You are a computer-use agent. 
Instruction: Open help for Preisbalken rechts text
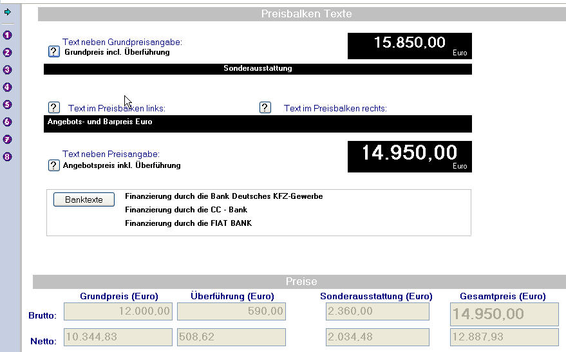pyautogui.click(x=265, y=107)
